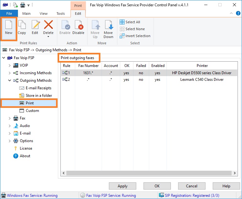This screenshot has width=242, height=199.
Task: Switch to the Tools tab
Action: [61, 14]
